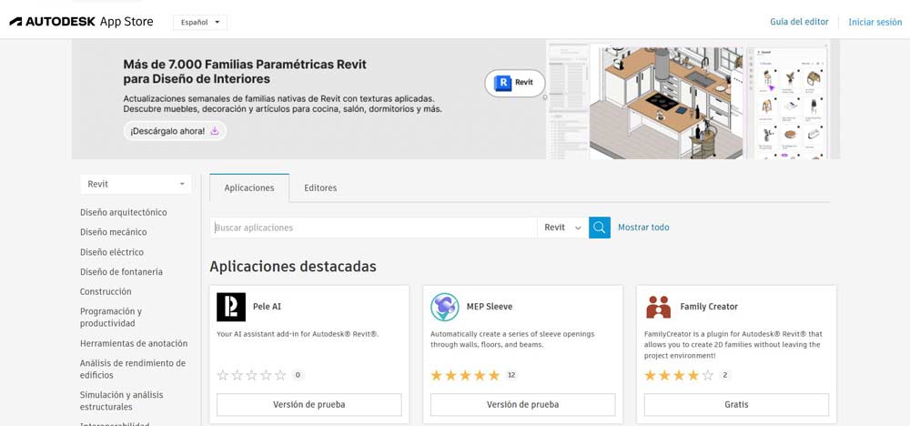This screenshot has width=910, height=426.
Task: Select the Diseño arquitectónico category
Action: [x=124, y=212]
